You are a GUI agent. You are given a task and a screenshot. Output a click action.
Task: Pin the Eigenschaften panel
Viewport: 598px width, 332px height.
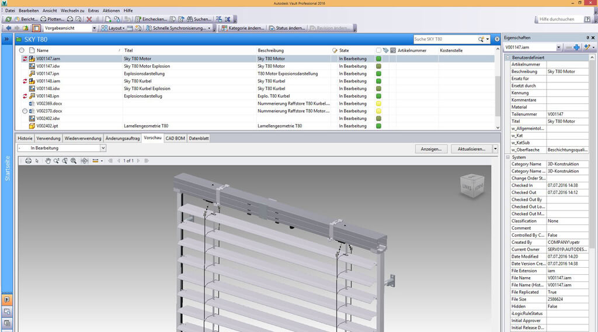pos(587,37)
